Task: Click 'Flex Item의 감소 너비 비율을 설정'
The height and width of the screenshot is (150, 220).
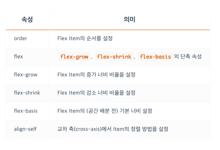Action: (97, 93)
